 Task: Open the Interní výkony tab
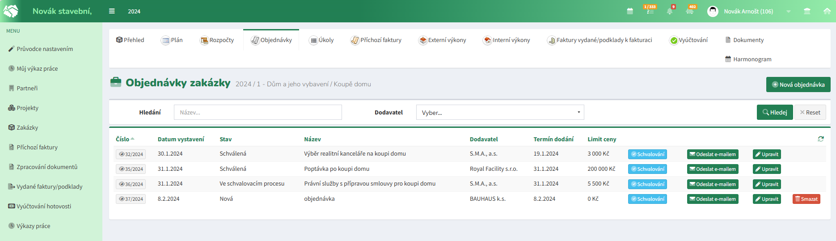[507, 40]
